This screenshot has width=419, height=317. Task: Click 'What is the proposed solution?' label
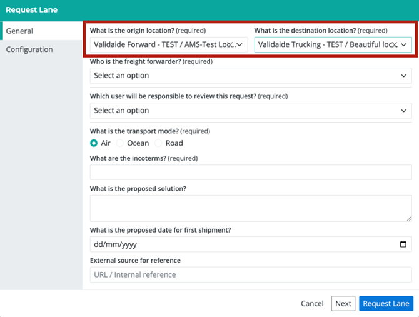point(138,189)
